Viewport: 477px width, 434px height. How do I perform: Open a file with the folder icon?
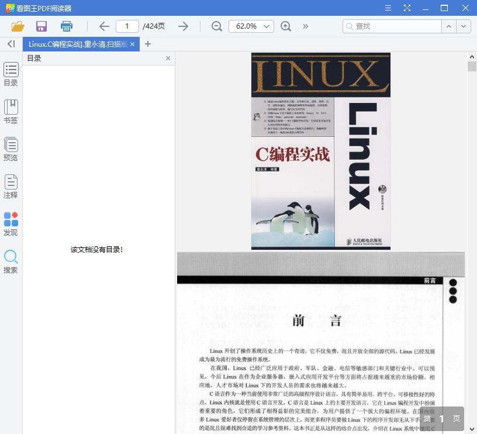[18, 26]
